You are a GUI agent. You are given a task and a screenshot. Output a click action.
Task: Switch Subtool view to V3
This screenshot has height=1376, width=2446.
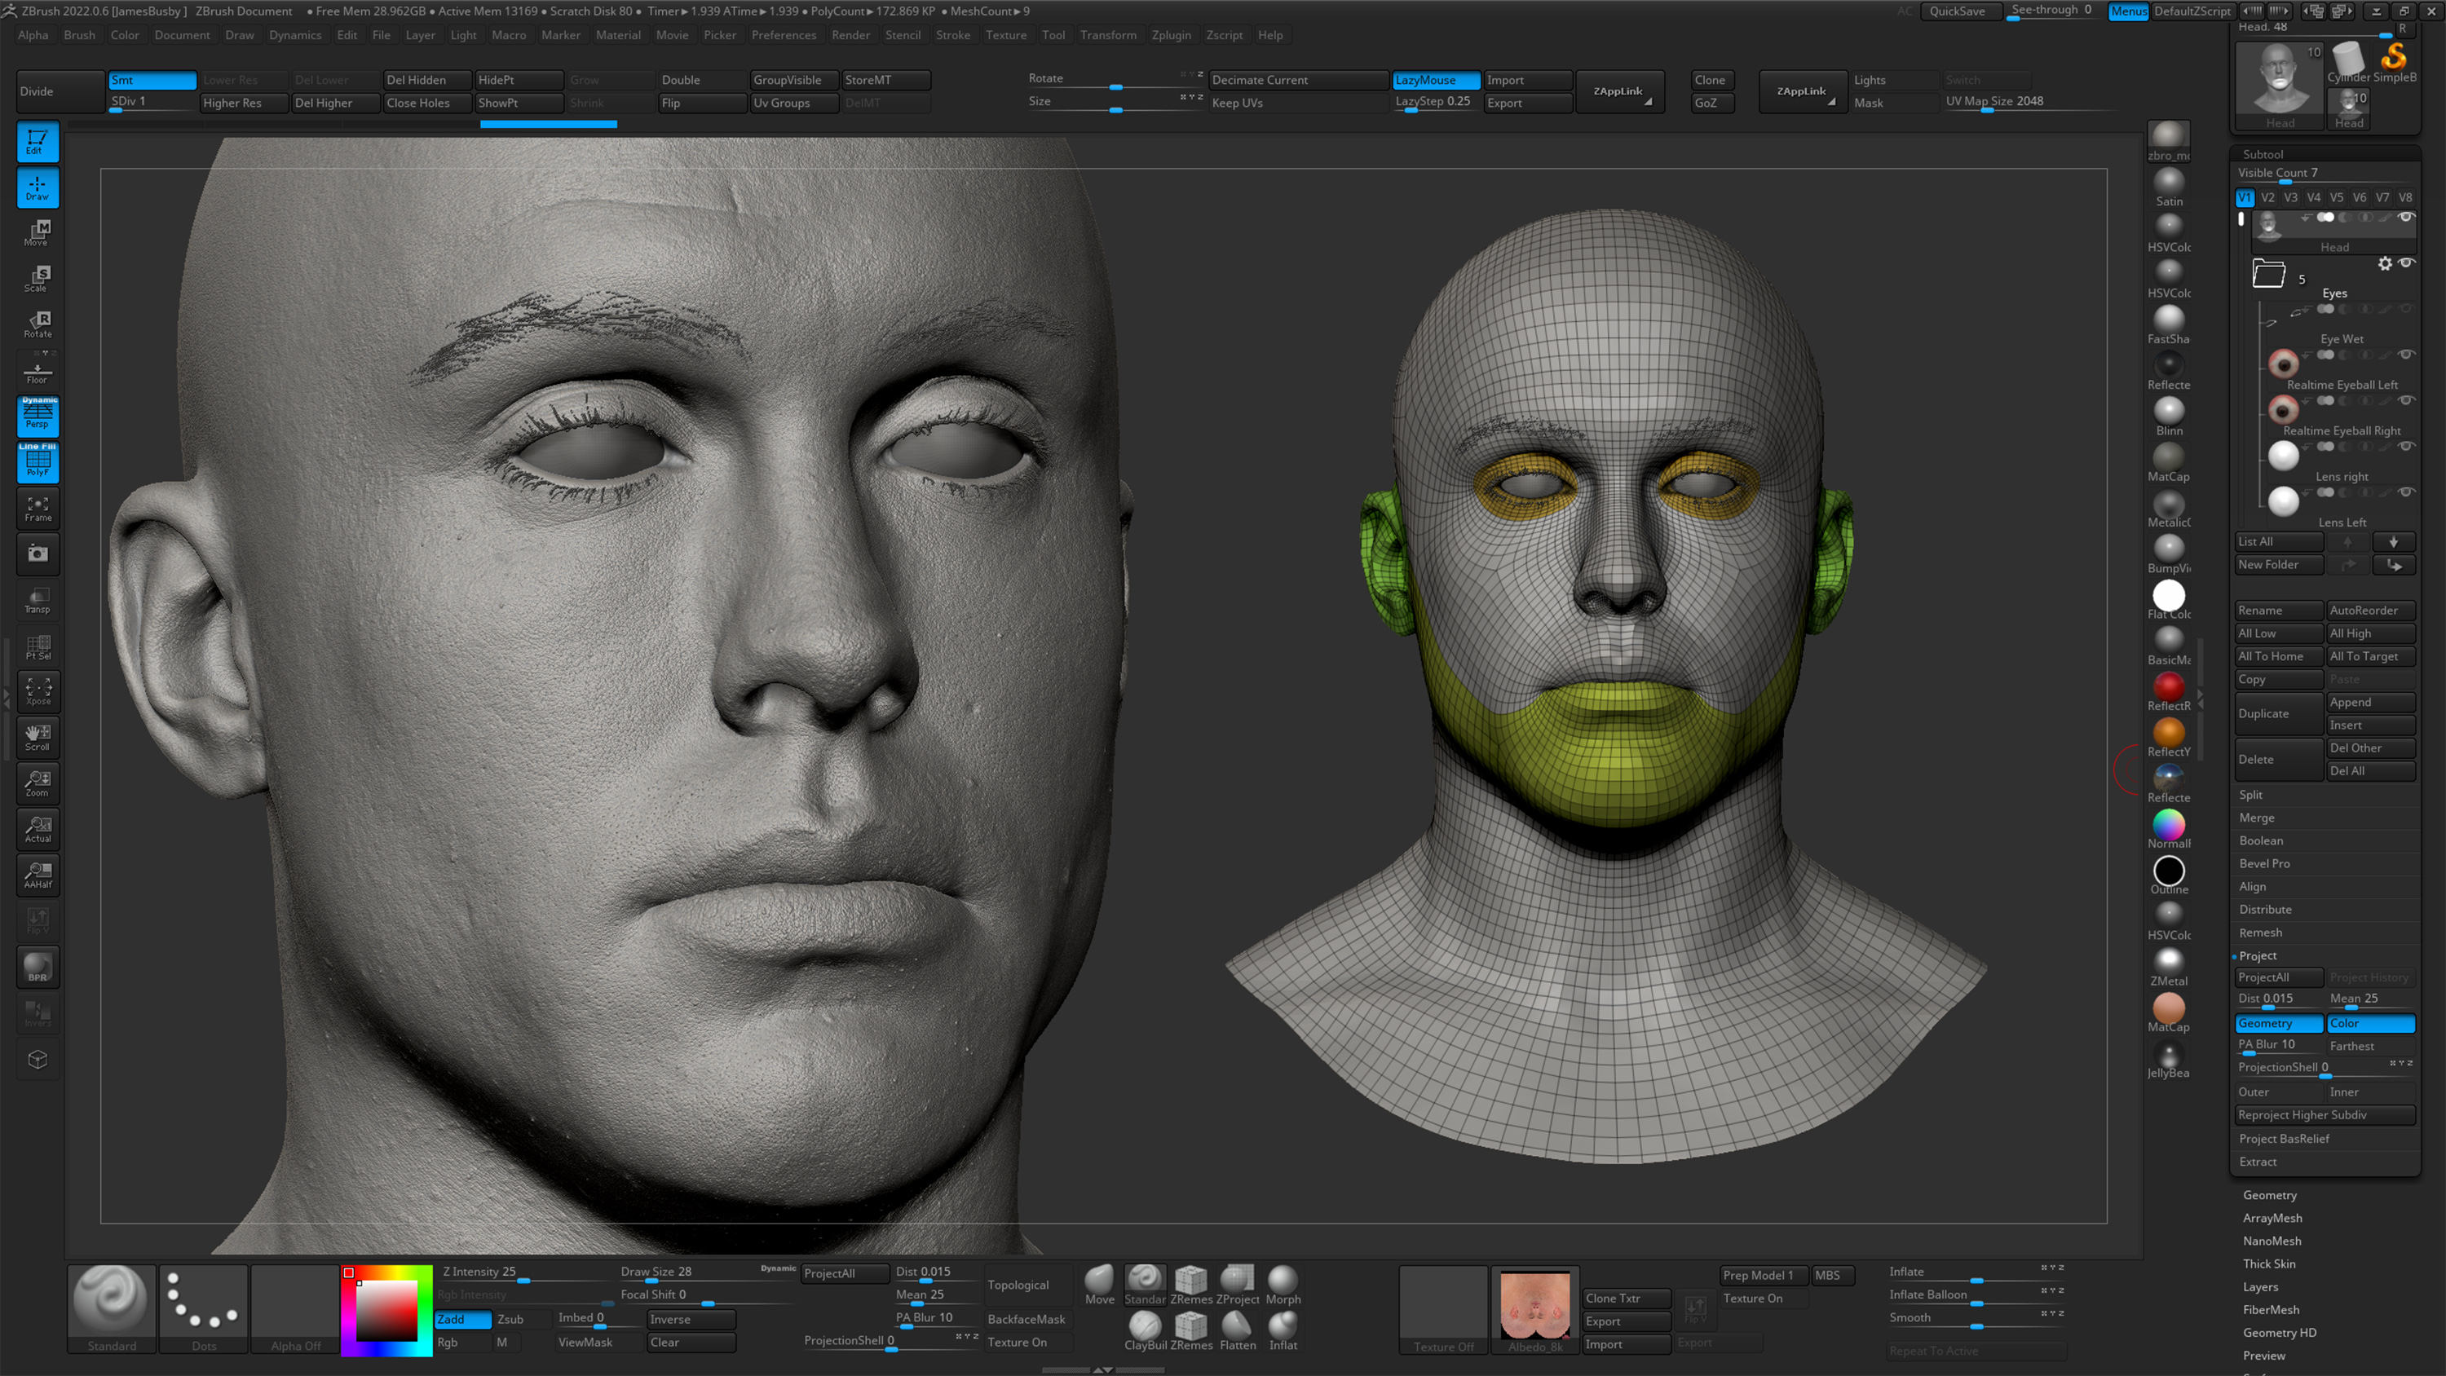(x=2291, y=197)
